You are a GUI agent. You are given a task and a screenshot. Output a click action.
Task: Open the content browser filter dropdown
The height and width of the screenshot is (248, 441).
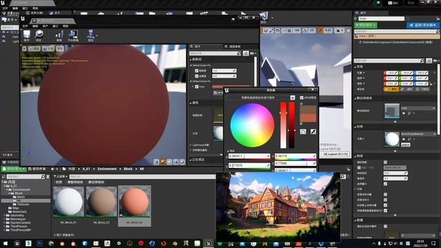pos(61,176)
